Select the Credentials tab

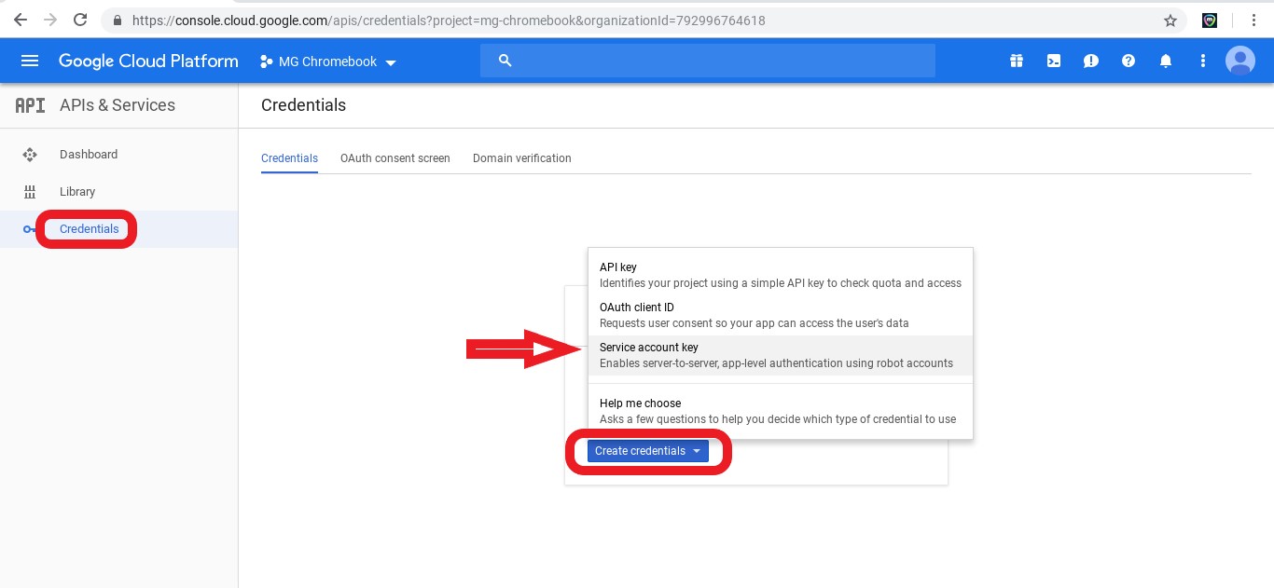pos(289,158)
